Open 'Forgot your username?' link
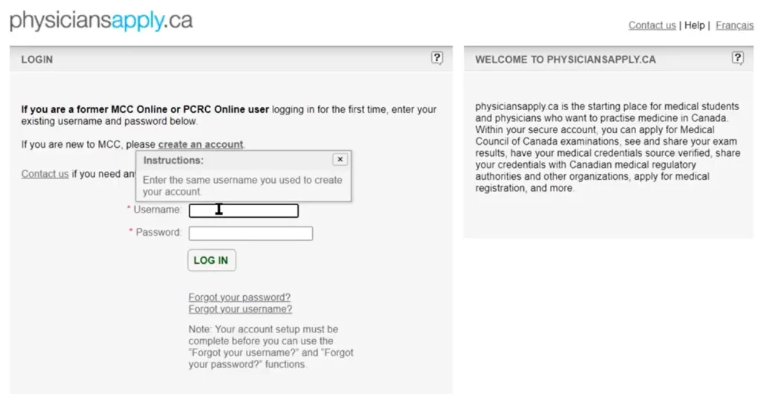Screen dimensions: 761x394 click(x=240, y=309)
